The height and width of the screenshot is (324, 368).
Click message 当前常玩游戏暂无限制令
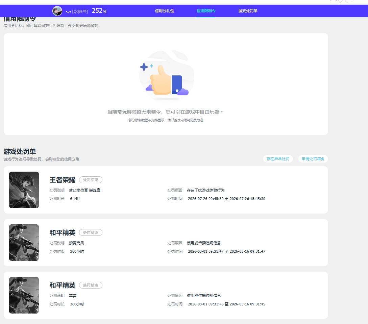165,112
